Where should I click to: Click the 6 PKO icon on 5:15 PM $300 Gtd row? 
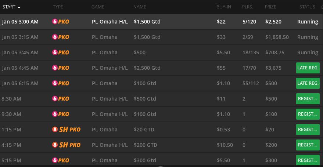(61, 160)
